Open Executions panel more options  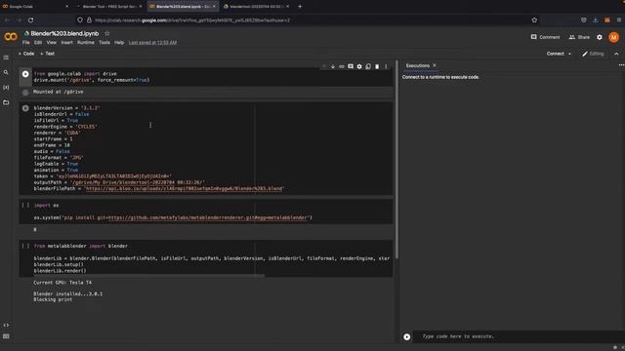tap(621, 65)
